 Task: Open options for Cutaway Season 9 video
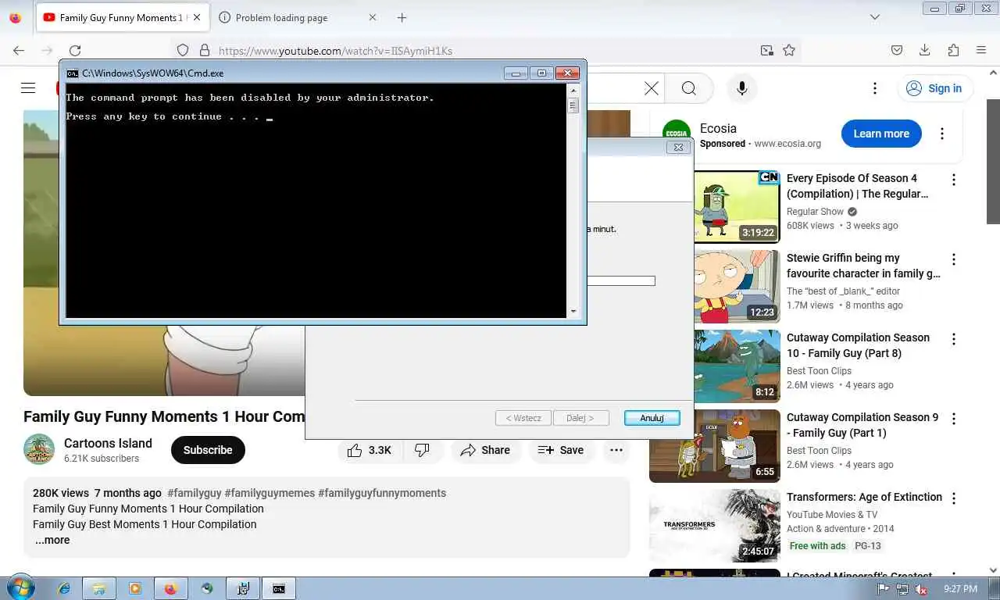953,419
